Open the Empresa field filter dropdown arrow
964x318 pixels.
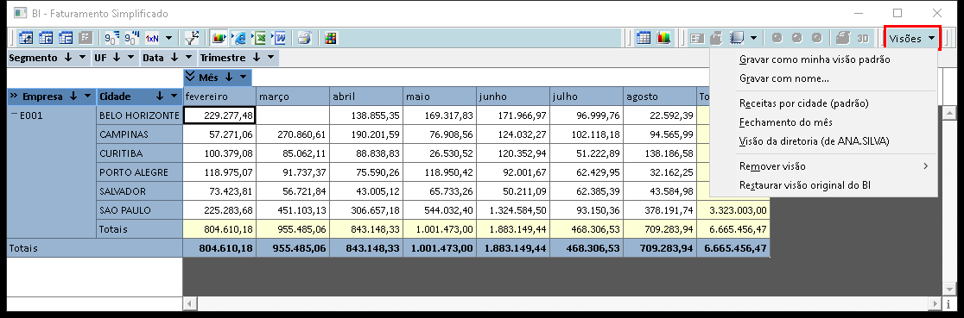[87, 97]
